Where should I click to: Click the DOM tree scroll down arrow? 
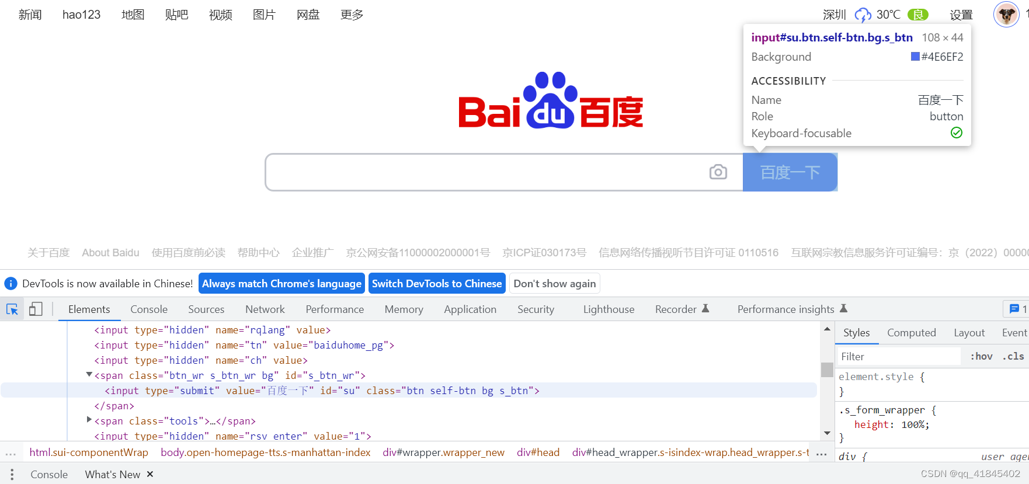(x=827, y=433)
